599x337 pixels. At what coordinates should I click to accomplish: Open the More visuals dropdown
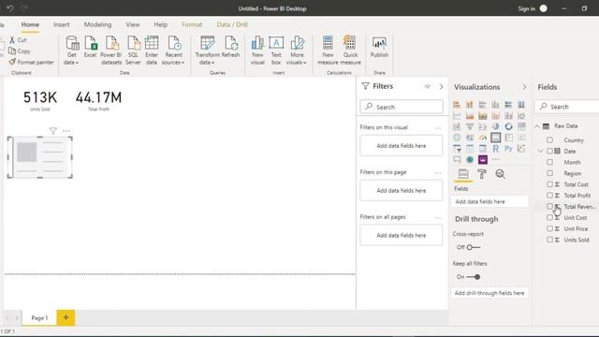(x=297, y=50)
